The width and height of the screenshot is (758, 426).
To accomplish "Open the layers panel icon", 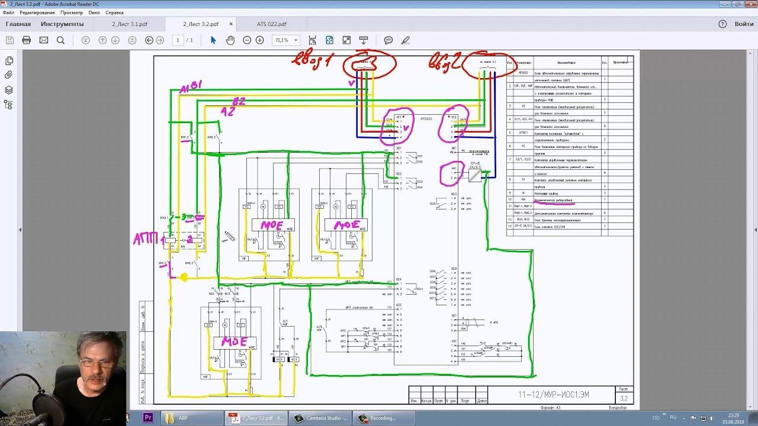I will point(9,90).
